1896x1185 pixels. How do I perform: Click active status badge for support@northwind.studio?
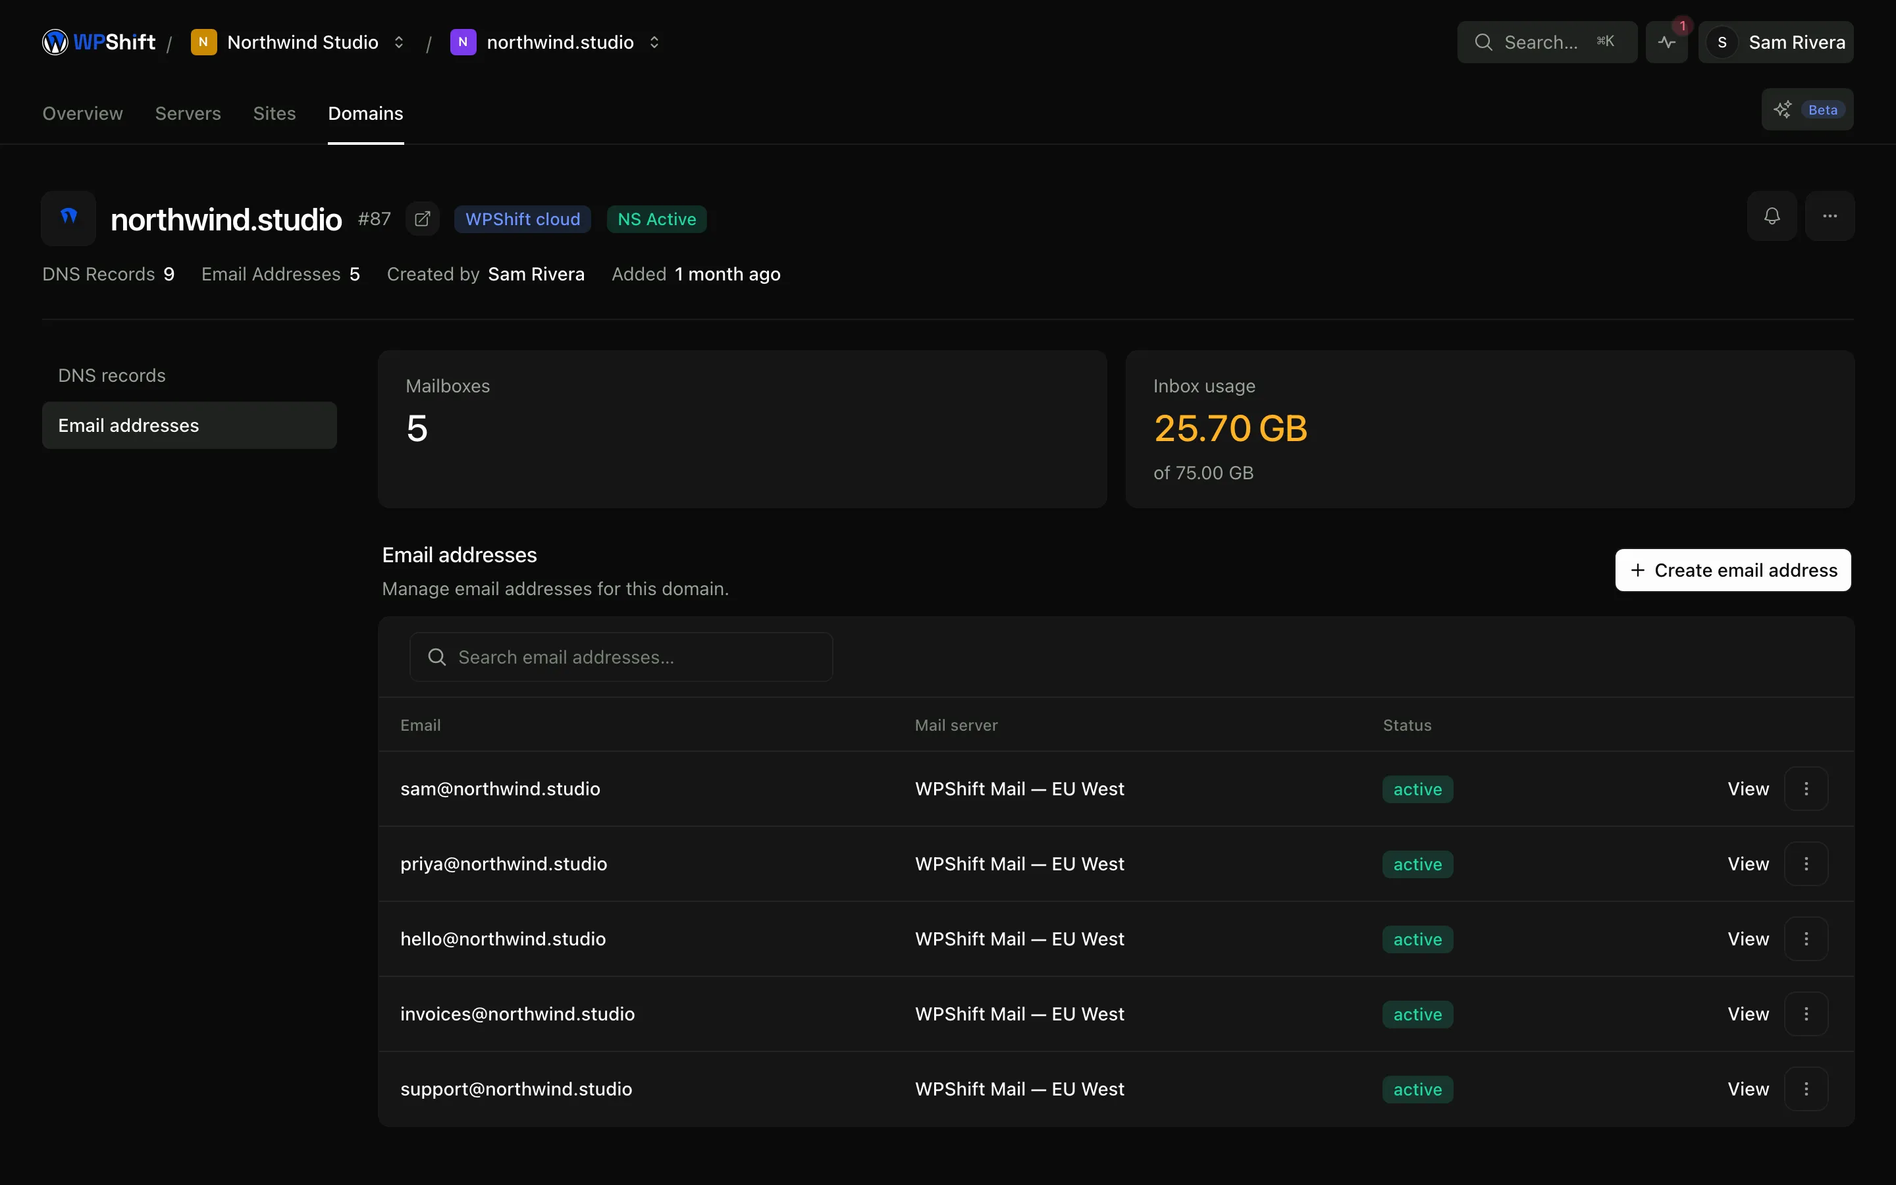pos(1418,1090)
